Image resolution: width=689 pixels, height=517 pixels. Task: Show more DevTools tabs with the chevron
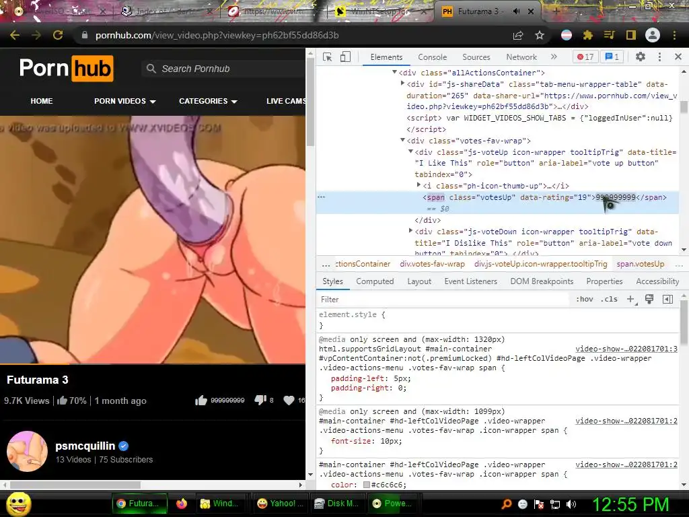[554, 57]
